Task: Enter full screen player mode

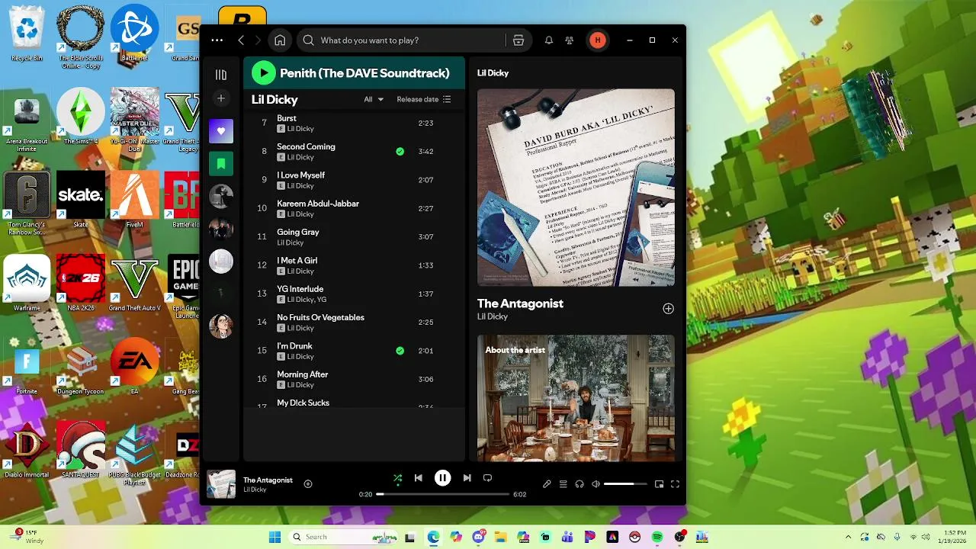Action: (675, 484)
